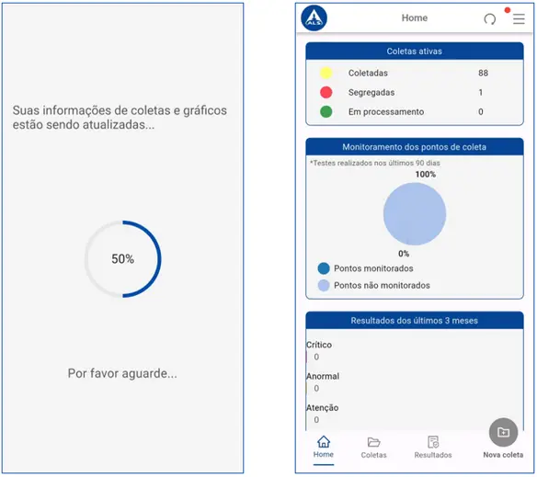Select Pontos monitorados legend swatch
Screen dimensions: 537x477
[324, 268]
